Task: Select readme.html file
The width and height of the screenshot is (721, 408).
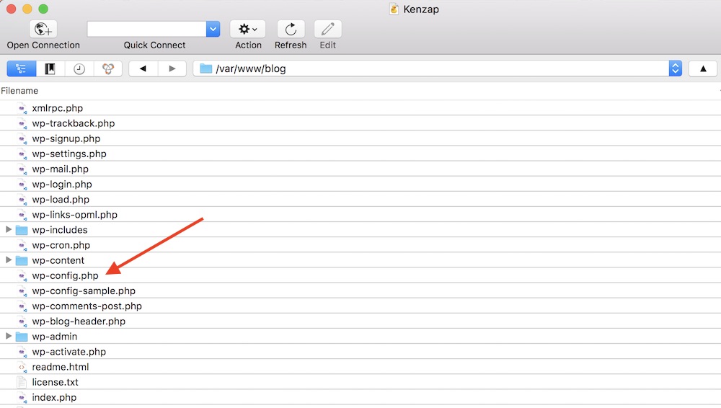Action: 61,367
